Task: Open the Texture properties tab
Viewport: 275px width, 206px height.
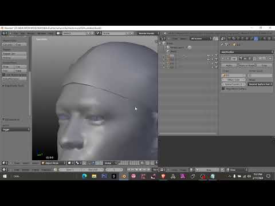Action: click(x=269, y=38)
